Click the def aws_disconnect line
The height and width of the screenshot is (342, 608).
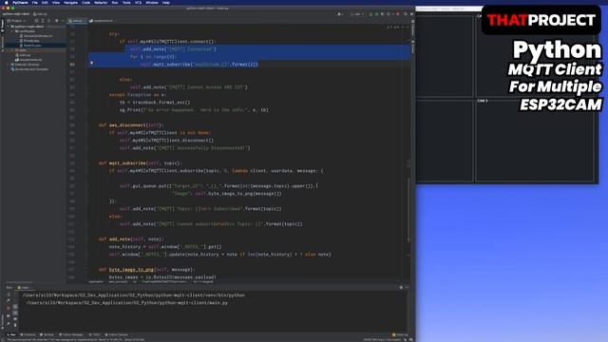131,125
